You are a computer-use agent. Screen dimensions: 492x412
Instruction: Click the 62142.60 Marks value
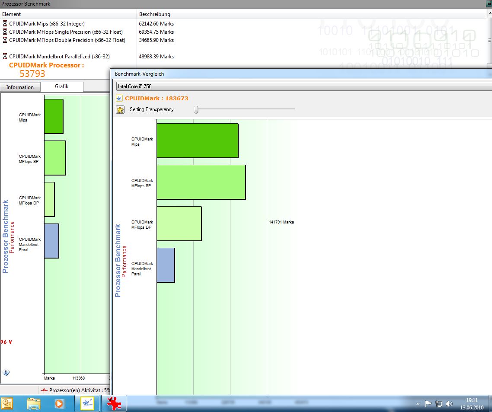pos(156,23)
